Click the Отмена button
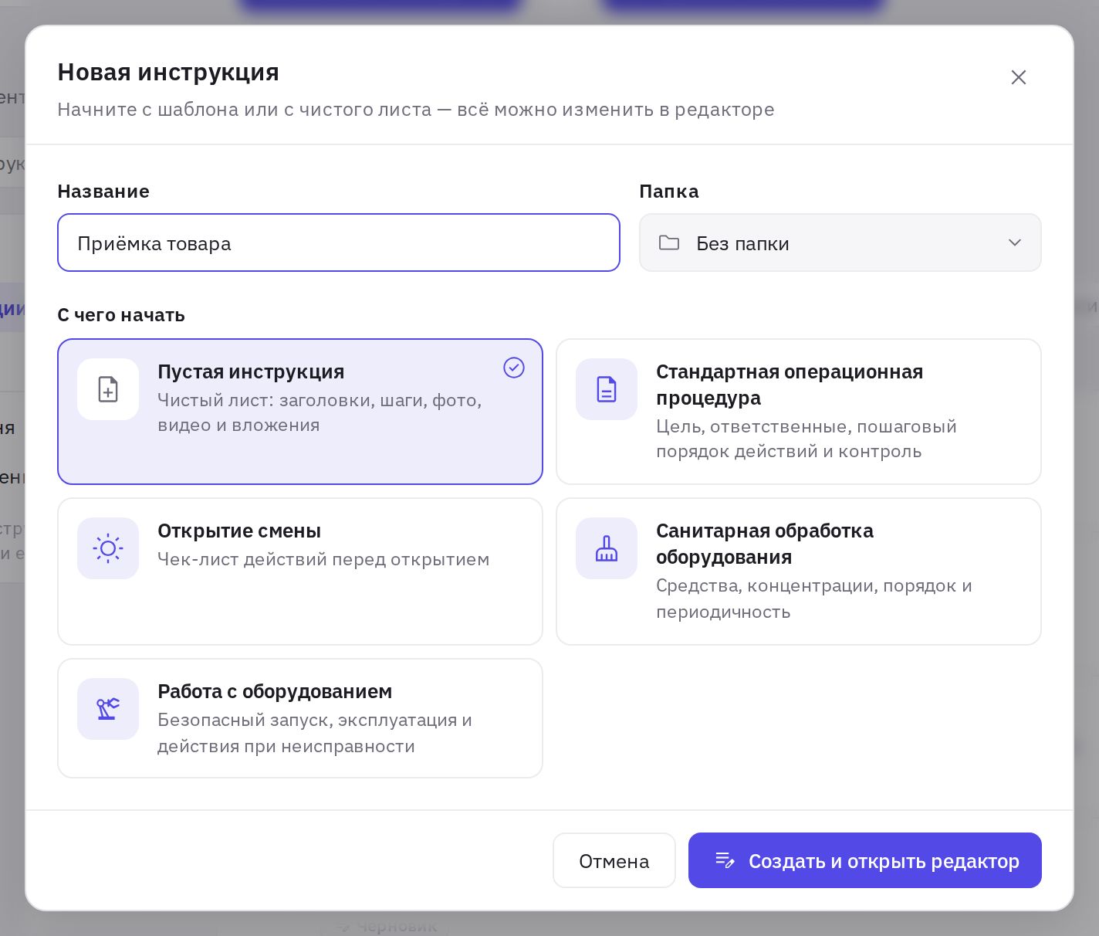This screenshot has width=1099, height=936. point(614,860)
